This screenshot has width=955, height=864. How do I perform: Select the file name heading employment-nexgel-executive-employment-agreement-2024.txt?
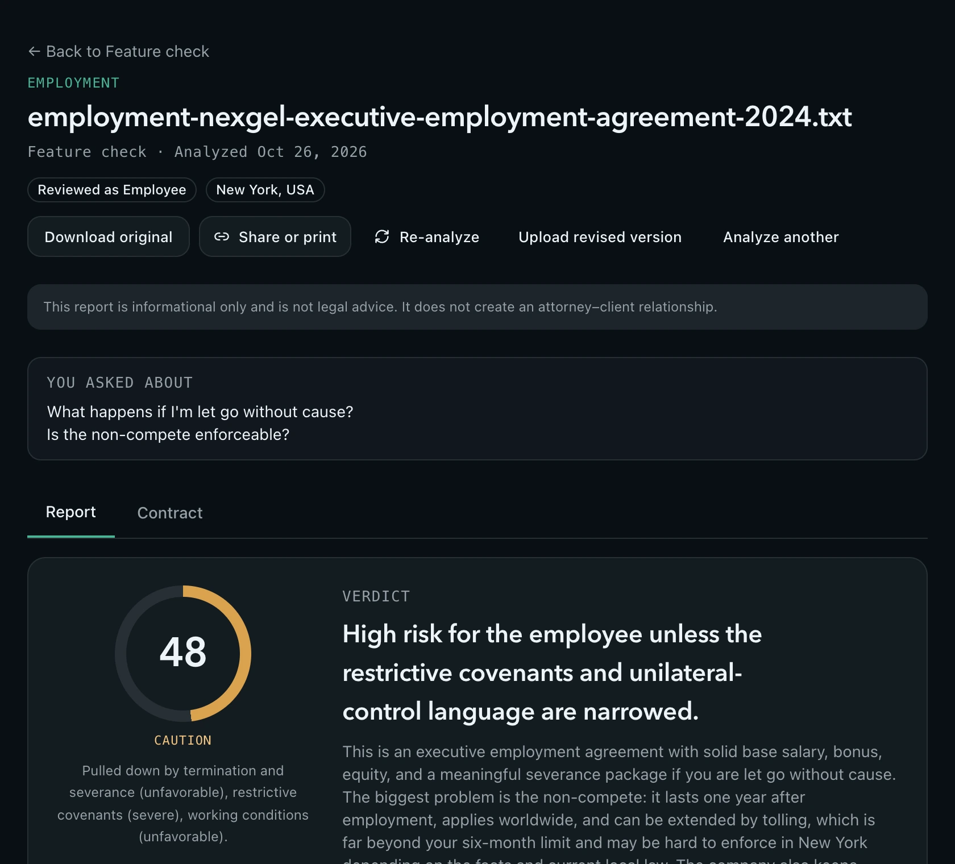click(x=440, y=117)
